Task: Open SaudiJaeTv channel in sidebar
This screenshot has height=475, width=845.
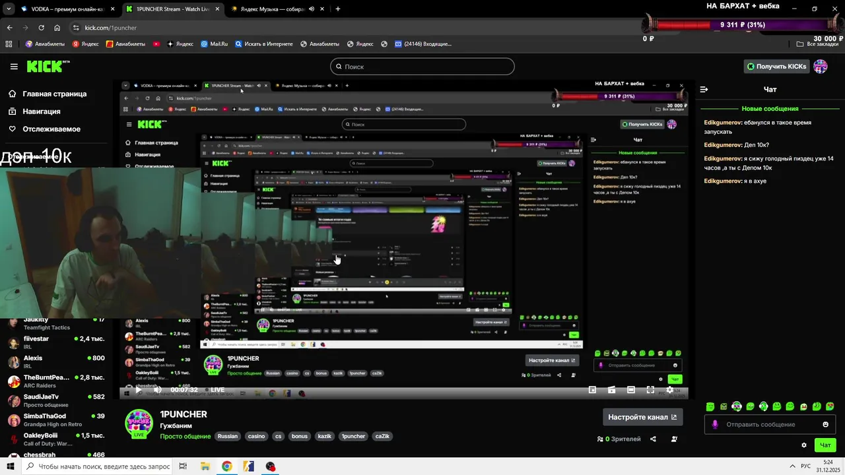Action: point(55,400)
